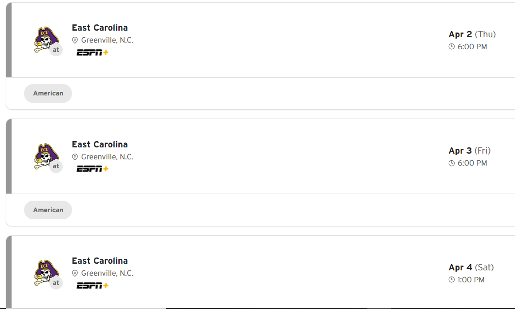
Task: Click East Carolina pirate logo for Apr 2 game
Action: (46, 40)
